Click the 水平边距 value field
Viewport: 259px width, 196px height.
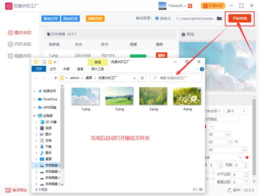pos(238,175)
